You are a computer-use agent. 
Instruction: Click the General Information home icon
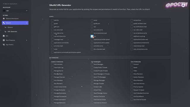pyautogui.click(x=4, y=18)
